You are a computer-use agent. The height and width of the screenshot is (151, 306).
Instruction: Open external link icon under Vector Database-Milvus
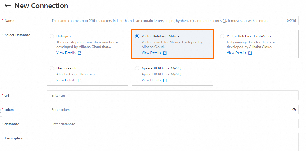coord(165,53)
